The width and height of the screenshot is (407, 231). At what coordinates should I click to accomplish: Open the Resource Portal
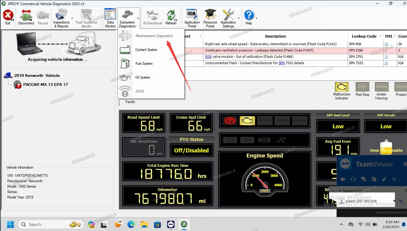click(210, 18)
